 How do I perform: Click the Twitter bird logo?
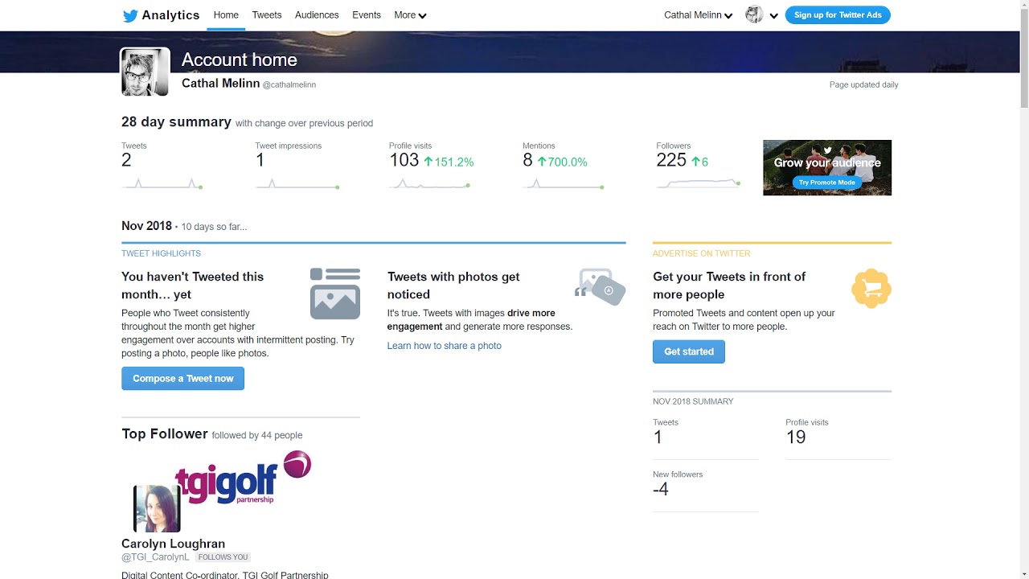tap(130, 15)
